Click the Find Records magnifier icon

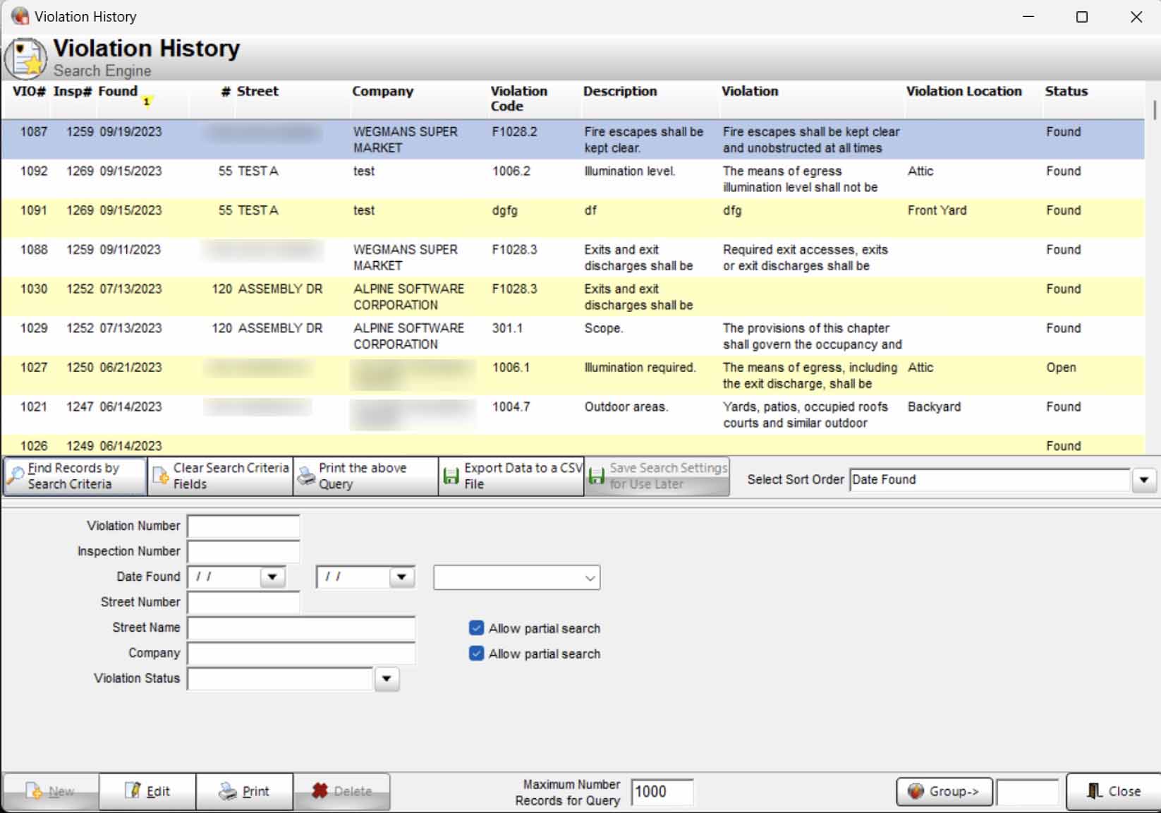coord(16,476)
